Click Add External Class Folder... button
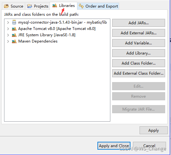This screenshot has width=171, height=155. (139, 73)
